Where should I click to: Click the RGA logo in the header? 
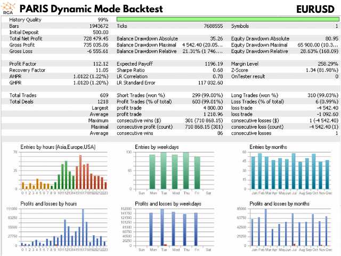[7, 8]
